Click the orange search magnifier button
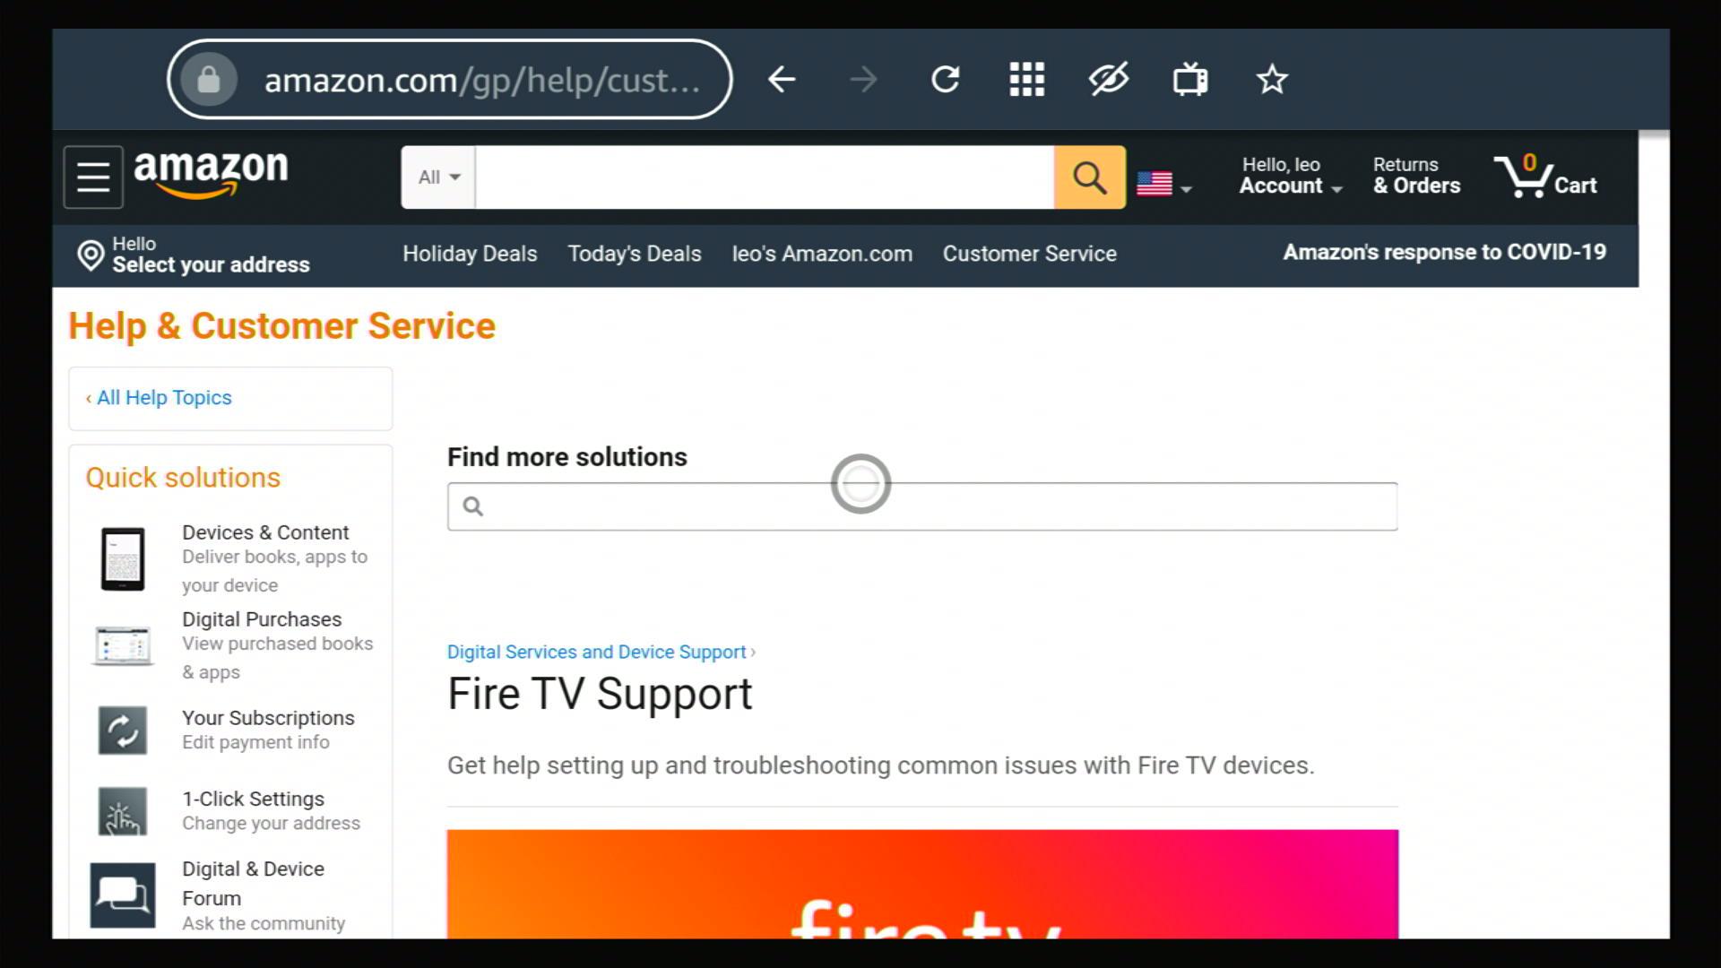The height and width of the screenshot is (968, 1721). [1089, 177]
